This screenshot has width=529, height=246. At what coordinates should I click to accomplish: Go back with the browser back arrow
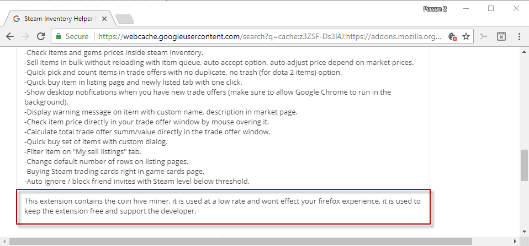coord(10,36)
